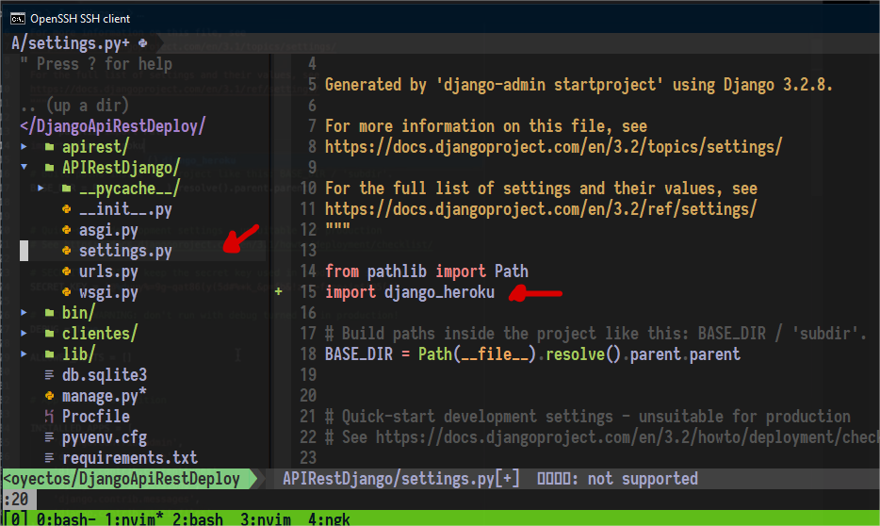This screenshot has height=526, width=880.
Task: Click the database icon beside db.sqlite3
Action: (49, 375)
